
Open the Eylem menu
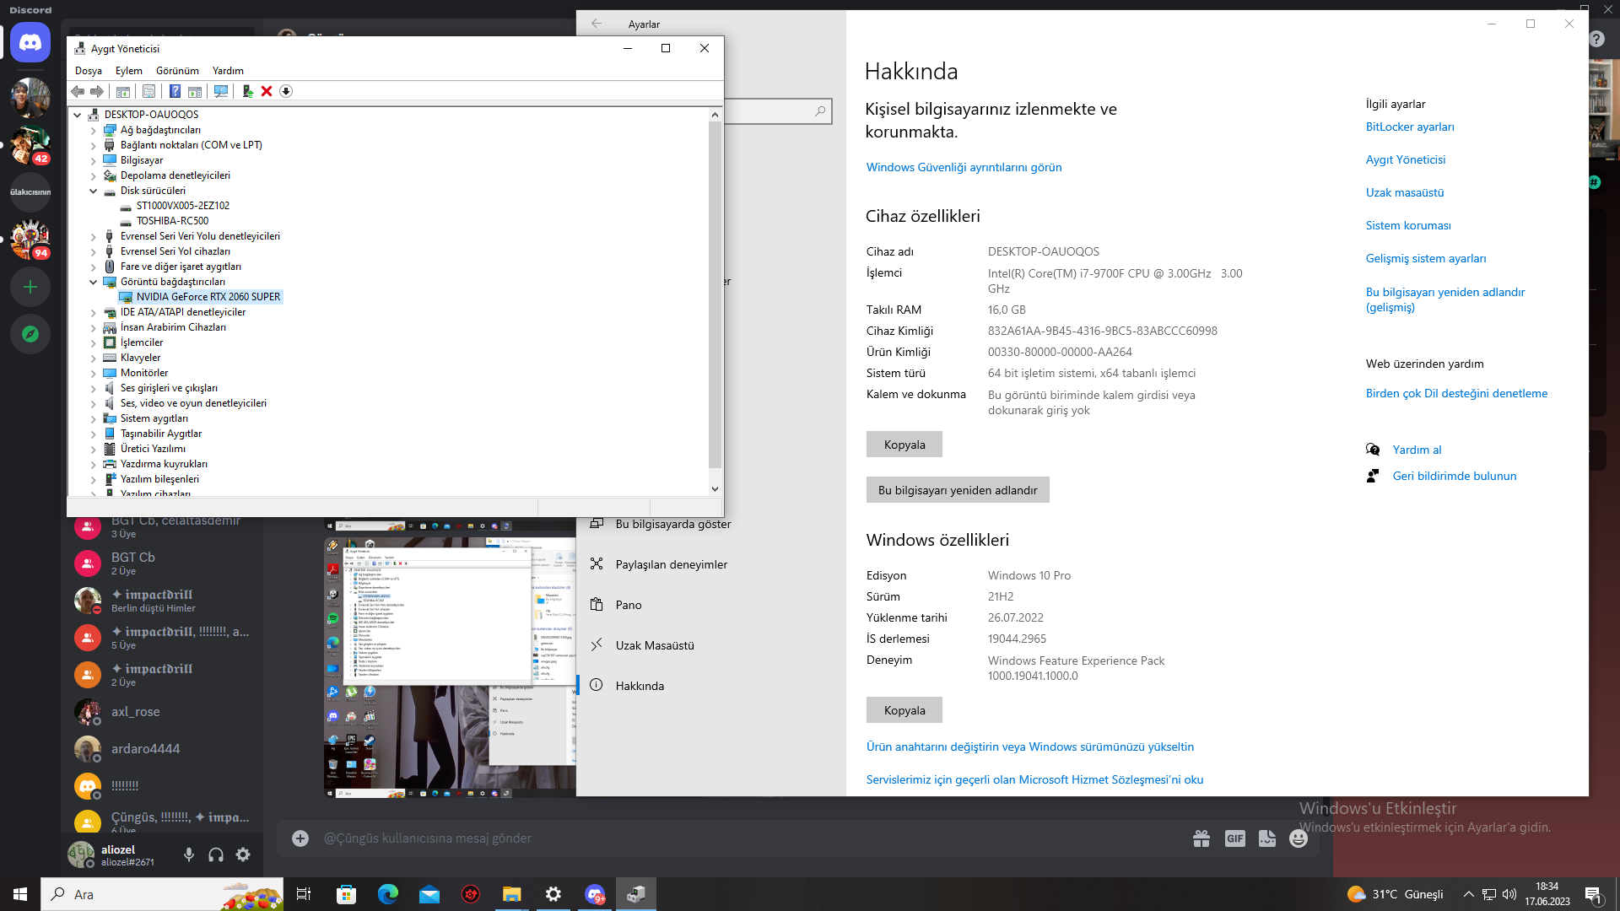coord(128,71)
